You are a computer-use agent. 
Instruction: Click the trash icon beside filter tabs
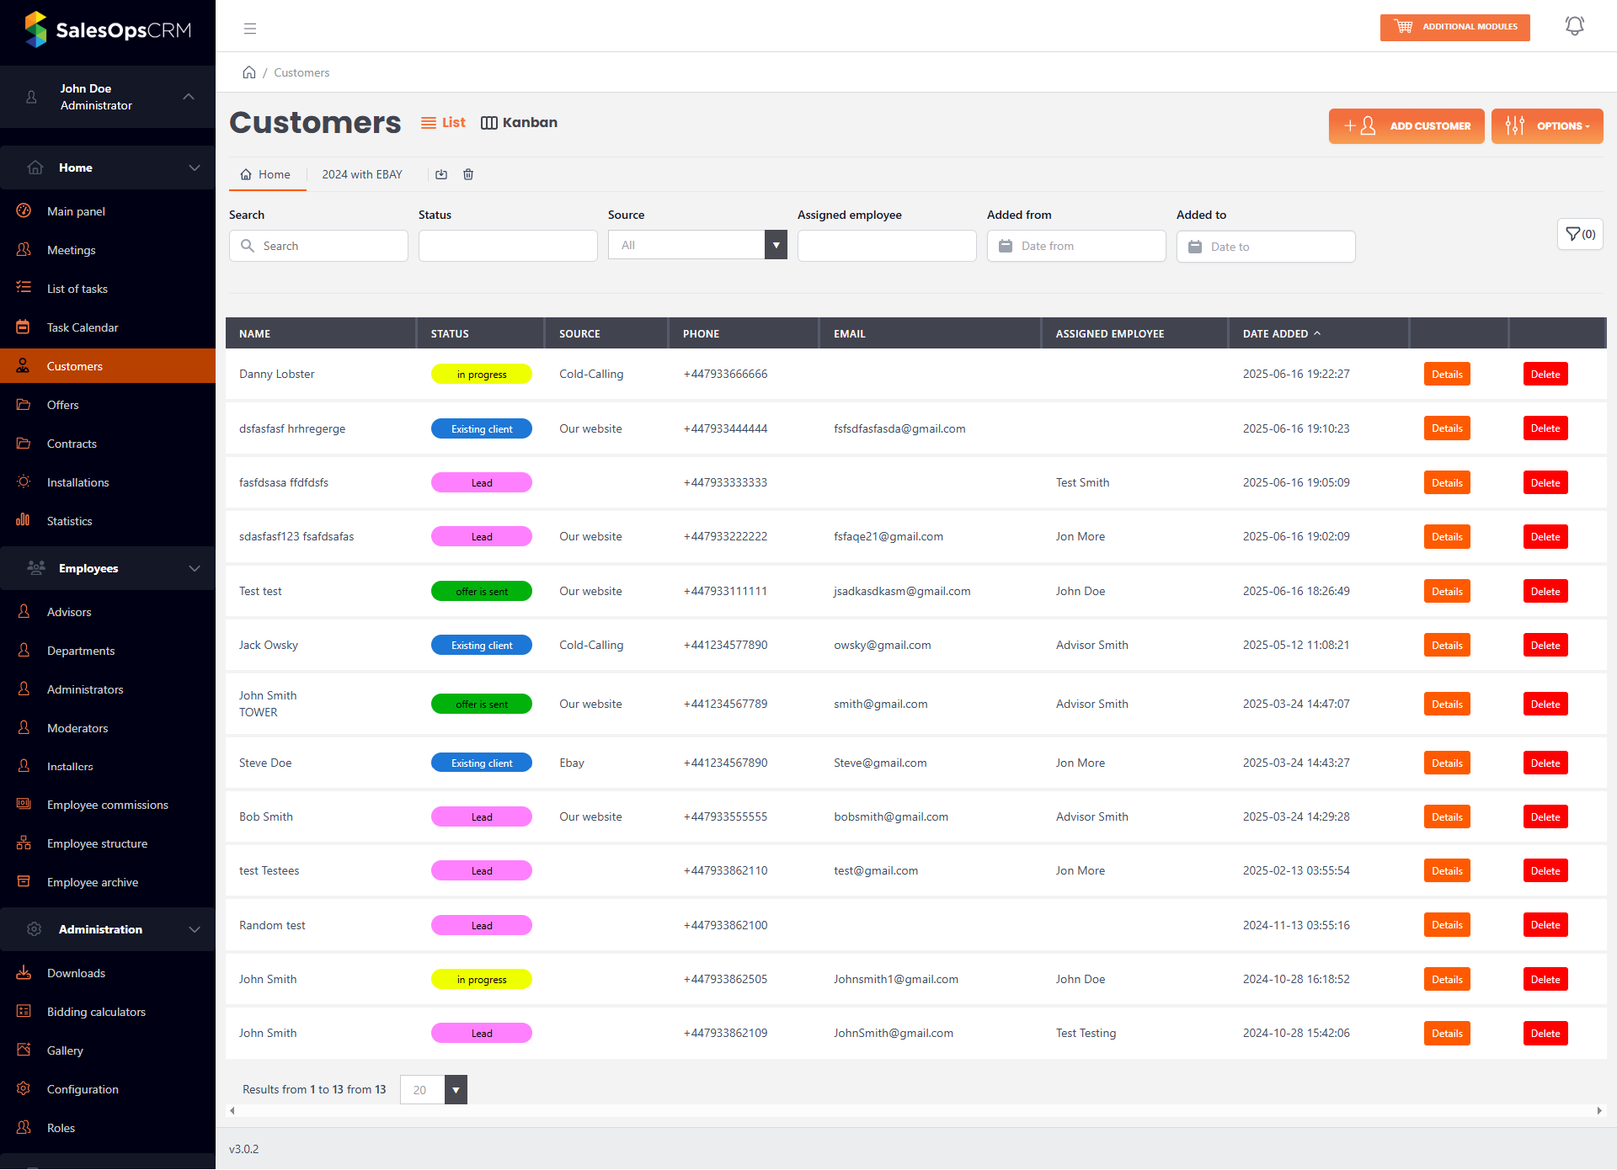468,174
